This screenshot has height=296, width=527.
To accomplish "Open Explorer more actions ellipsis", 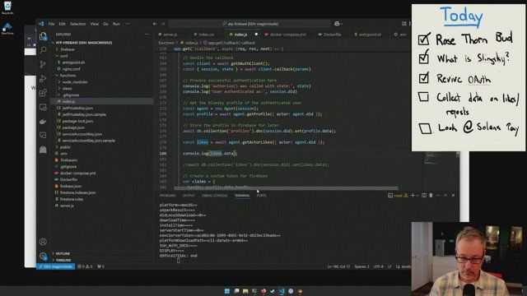I will point(147,35).
